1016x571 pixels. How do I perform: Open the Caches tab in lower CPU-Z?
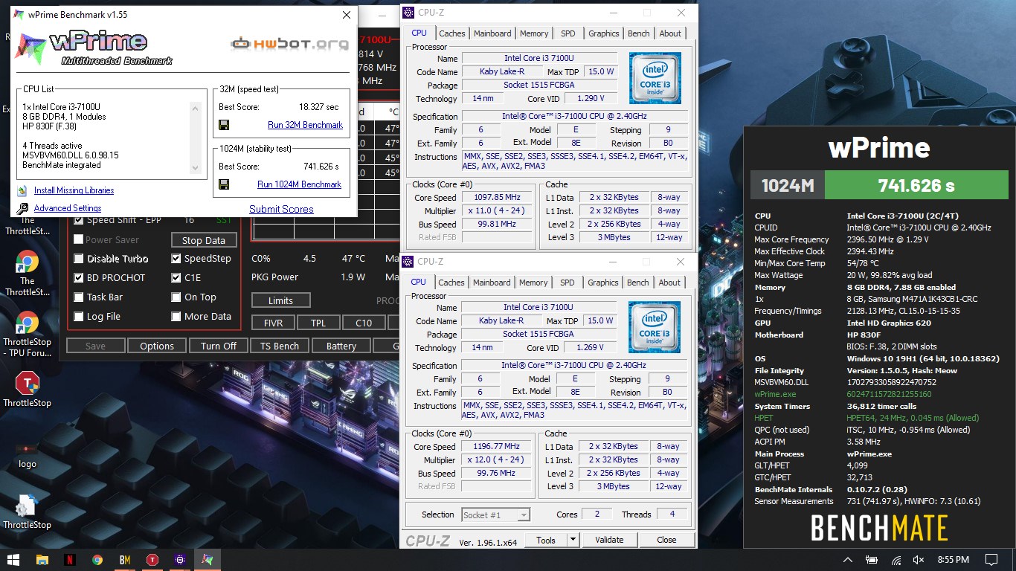451,283
